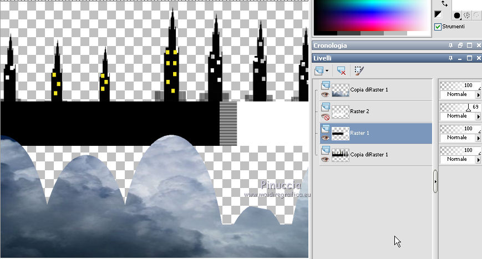Screen dimensions: 482x259
Task: Uncheck the Strumenti checkbox
Action: (x=438, y=27)
